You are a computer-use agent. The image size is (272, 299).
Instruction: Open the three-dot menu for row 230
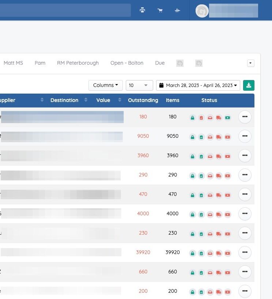[245, 233]
